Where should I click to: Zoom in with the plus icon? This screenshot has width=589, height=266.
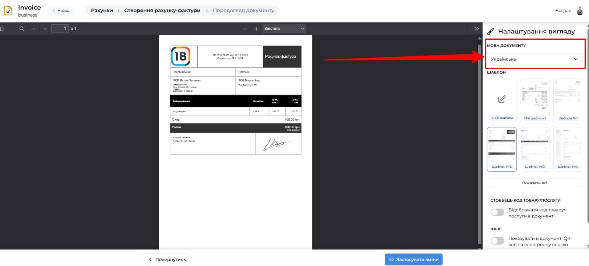[257, 29]
